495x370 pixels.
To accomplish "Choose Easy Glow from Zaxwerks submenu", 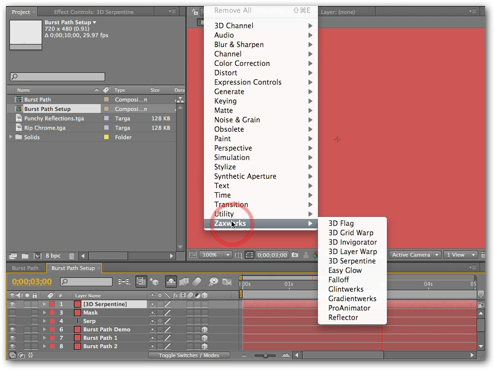I will [352, 270].
